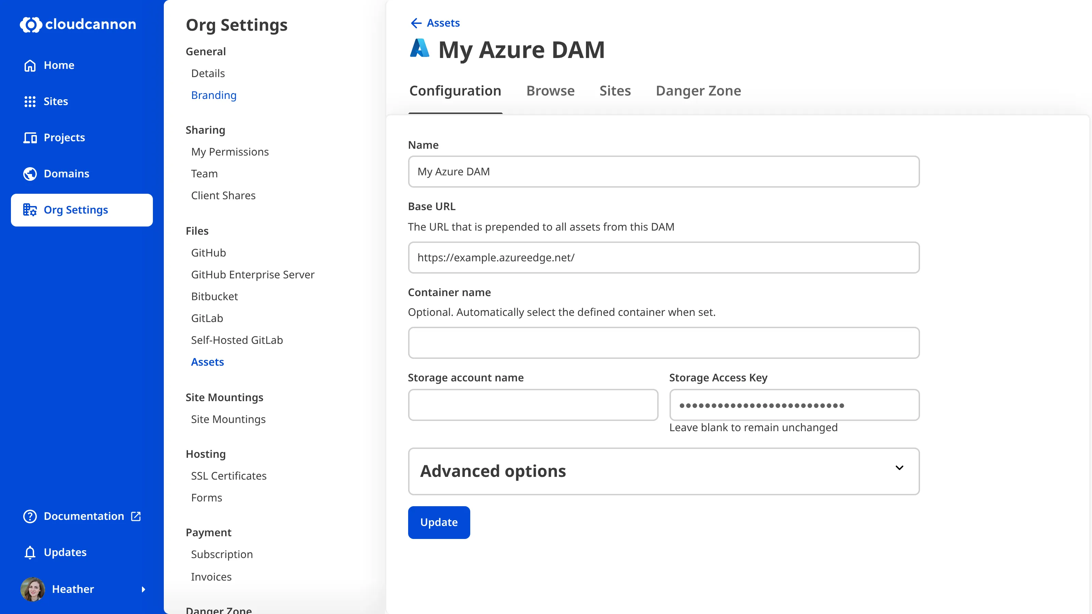
Task: Open Client Shares settings
Action: coord(223,196)
